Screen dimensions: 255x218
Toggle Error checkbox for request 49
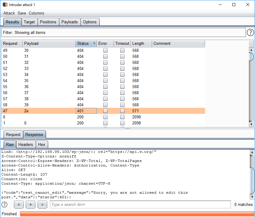pos(105,50)
